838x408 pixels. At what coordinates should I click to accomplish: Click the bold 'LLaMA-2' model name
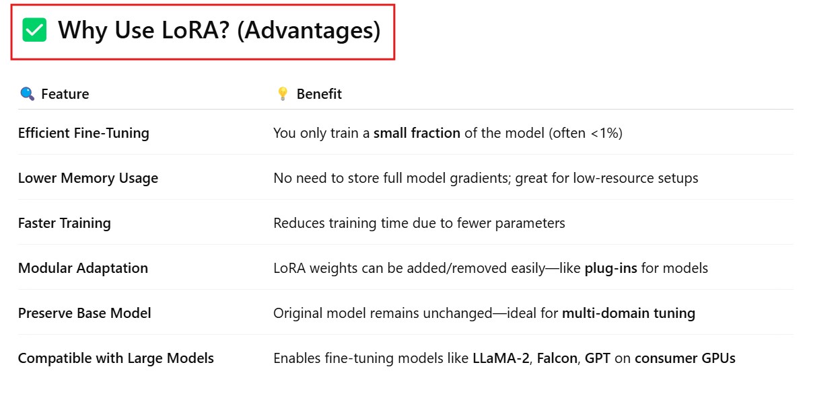tap(501, 358)
